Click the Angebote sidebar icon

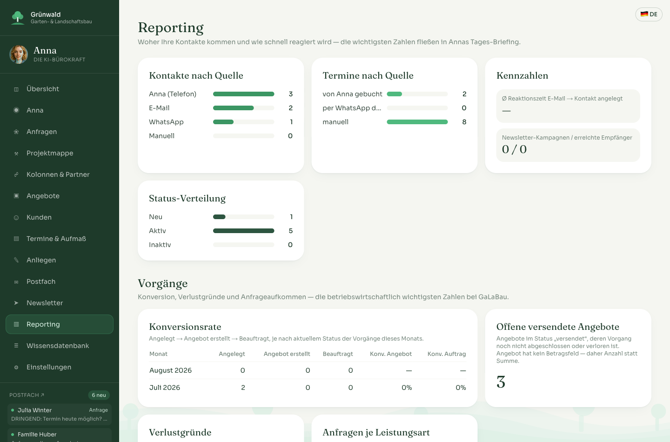pos(16,196)
